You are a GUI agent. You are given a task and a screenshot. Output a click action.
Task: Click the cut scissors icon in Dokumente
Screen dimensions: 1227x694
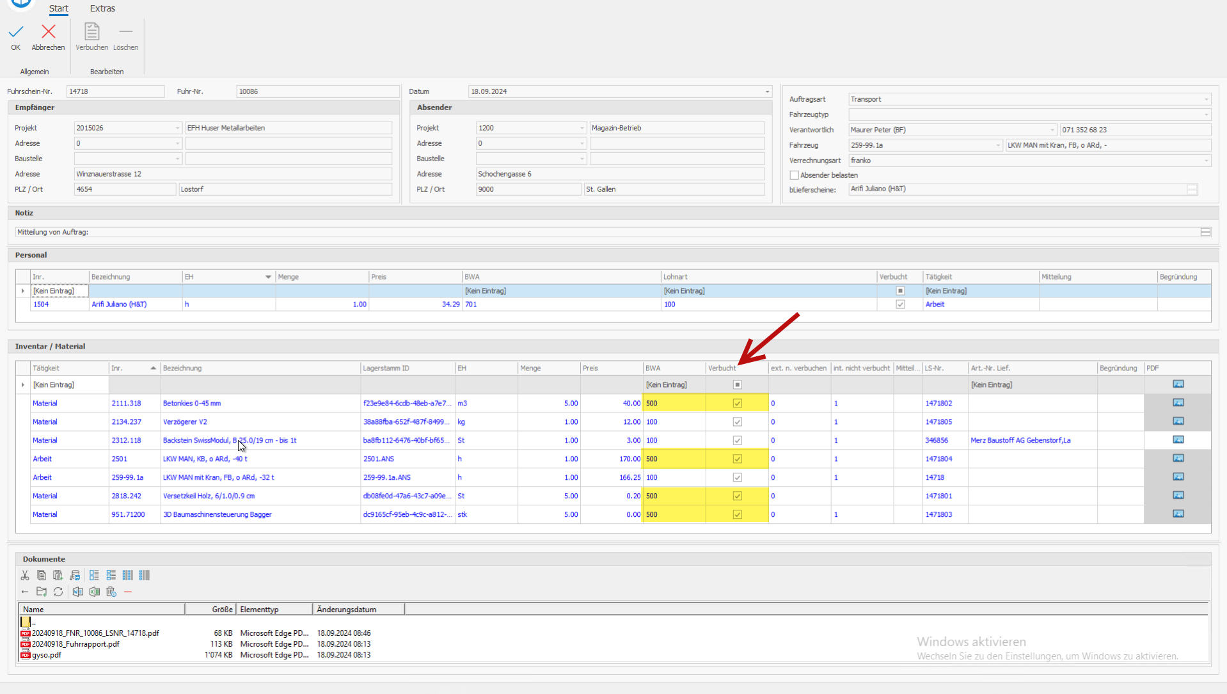coord(25,575)
